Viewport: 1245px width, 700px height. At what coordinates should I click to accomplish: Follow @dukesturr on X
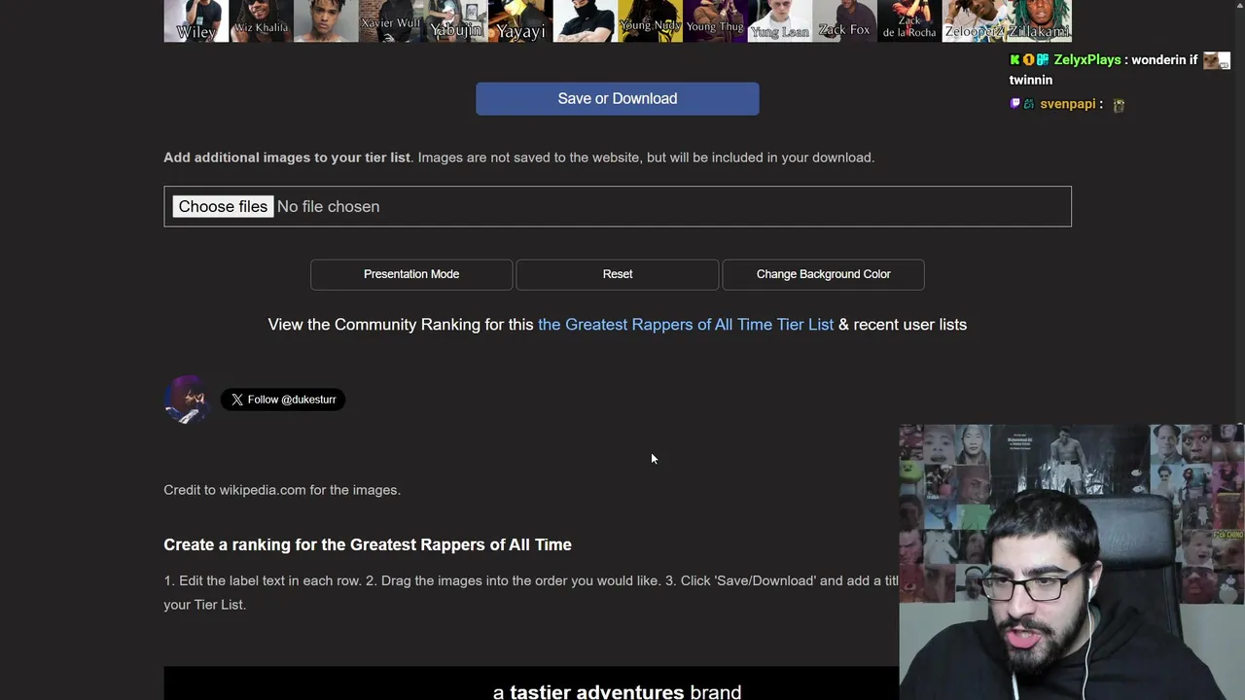pos(283,400)
